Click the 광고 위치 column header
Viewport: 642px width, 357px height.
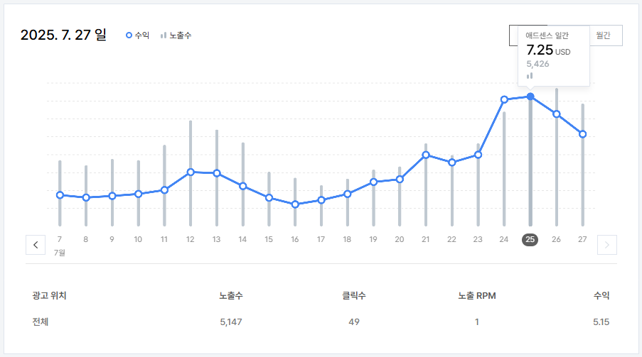point(49,296)
